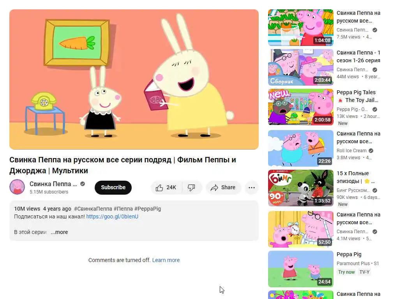Screen dimensions: 399x299
Task: Open the 1:04:08 carrot field video thumbnail
Action: [x=300, y=28]
